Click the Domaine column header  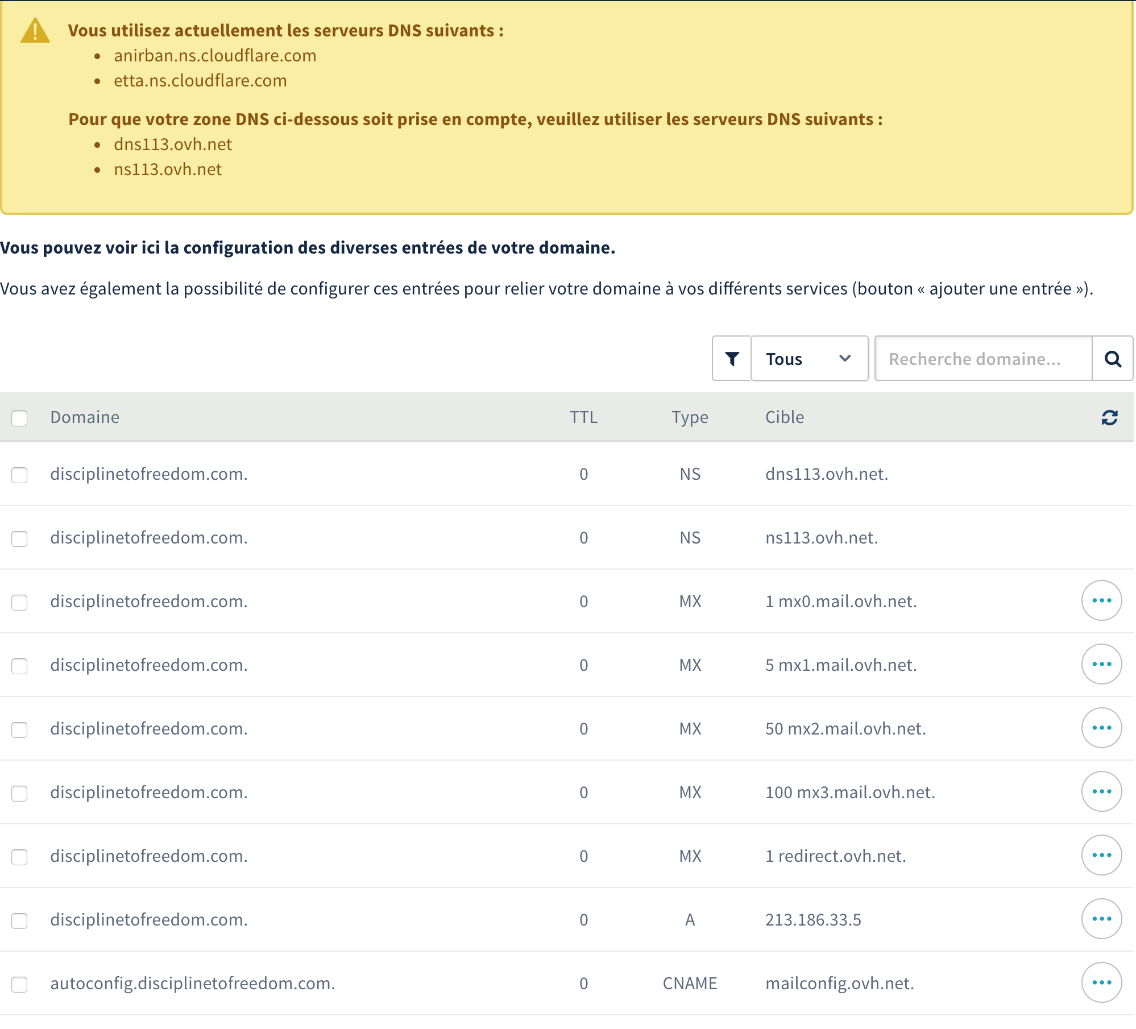(85, 417)
